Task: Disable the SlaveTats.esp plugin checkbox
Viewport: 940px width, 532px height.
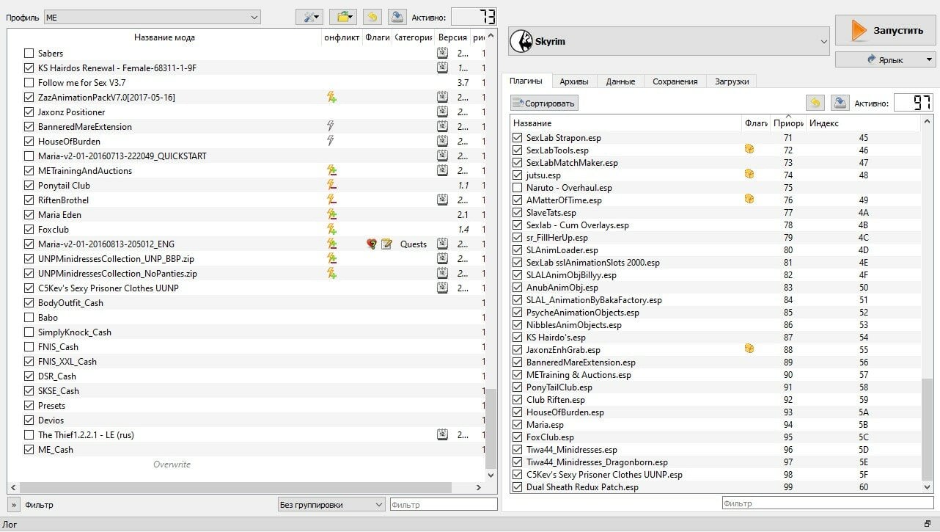Action: 518,212
